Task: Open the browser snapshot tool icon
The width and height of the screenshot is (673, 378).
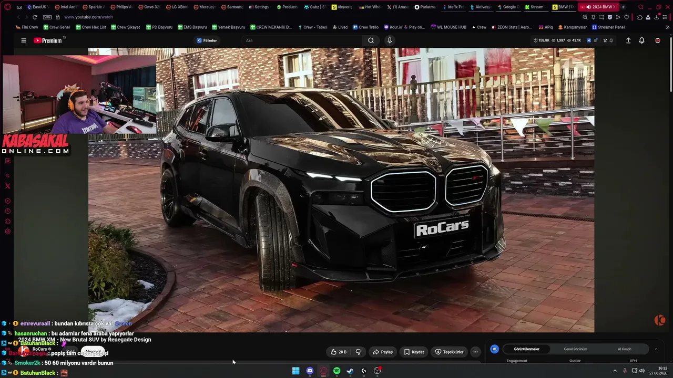Action: click(602, 17)
